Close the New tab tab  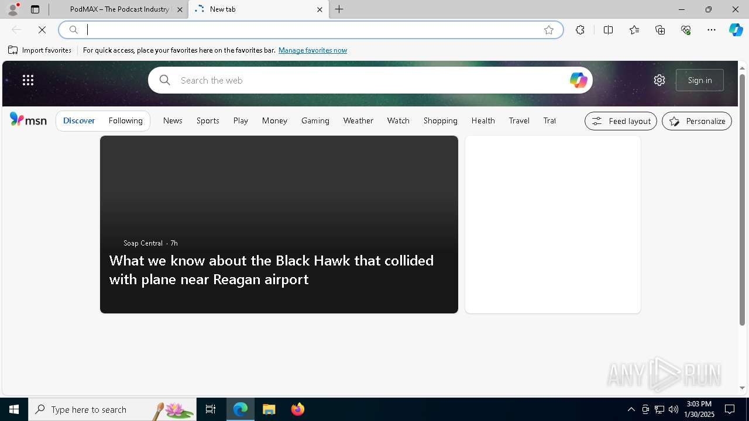point(319,9)
